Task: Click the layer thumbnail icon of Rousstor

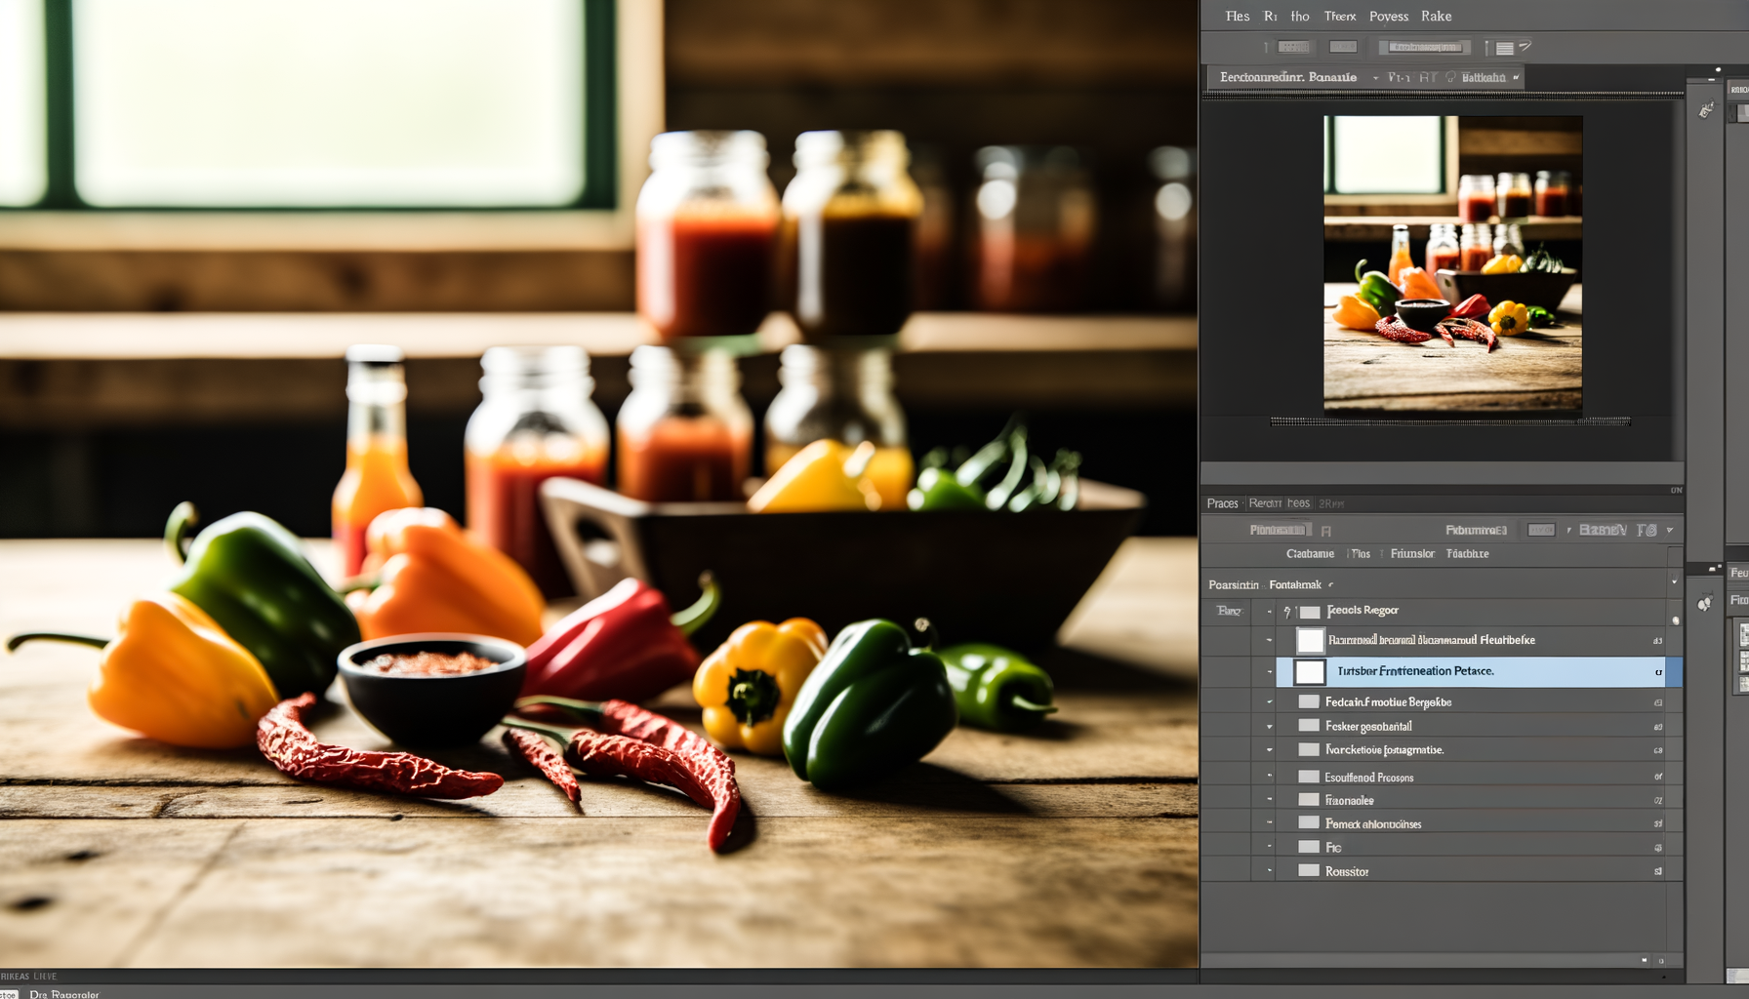Action: coord(1309,870)
